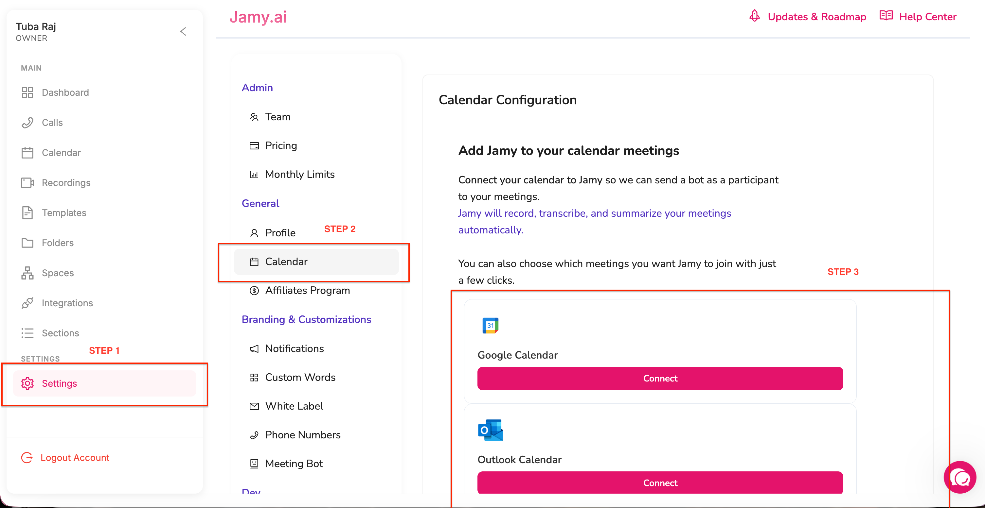Image resolution: width=985 pixels, height=508 pixels.
Task: Click the Custom Words grid icon
Action: click(x=254, y=377)
